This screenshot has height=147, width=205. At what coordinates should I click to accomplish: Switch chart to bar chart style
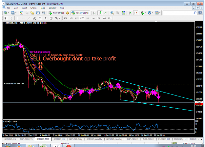click(x=94, y=13)
